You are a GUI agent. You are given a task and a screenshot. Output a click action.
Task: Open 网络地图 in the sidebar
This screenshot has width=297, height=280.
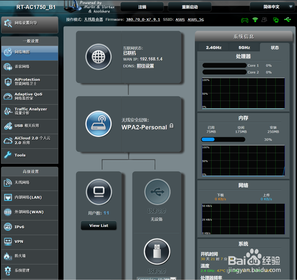tap(29, 53)
